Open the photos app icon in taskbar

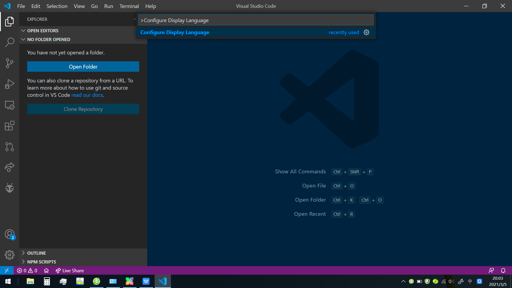click(80, 281)
